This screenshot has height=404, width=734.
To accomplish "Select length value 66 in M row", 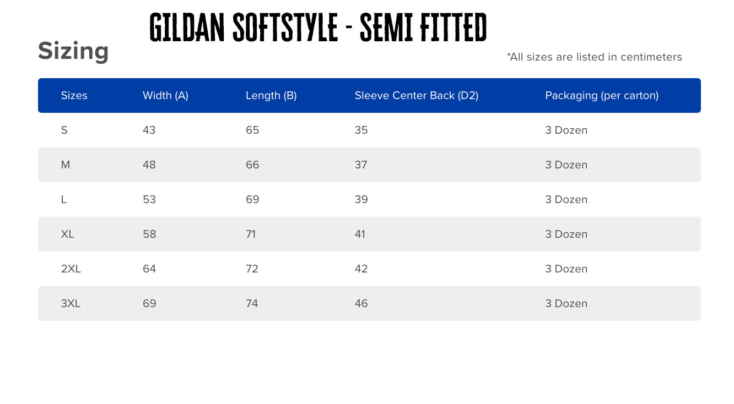I will coord(252,165).
